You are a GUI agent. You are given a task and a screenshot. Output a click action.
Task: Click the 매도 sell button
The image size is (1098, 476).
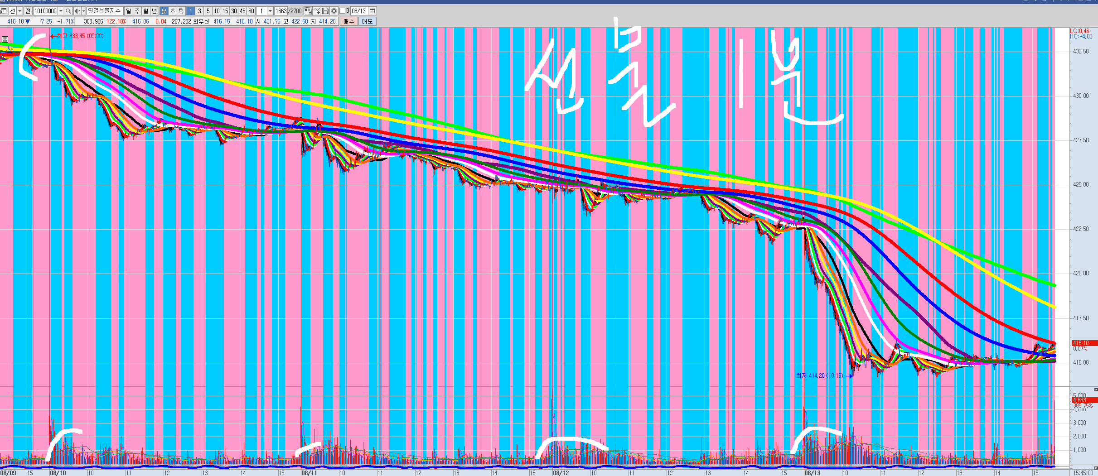(x=367, y=21)
